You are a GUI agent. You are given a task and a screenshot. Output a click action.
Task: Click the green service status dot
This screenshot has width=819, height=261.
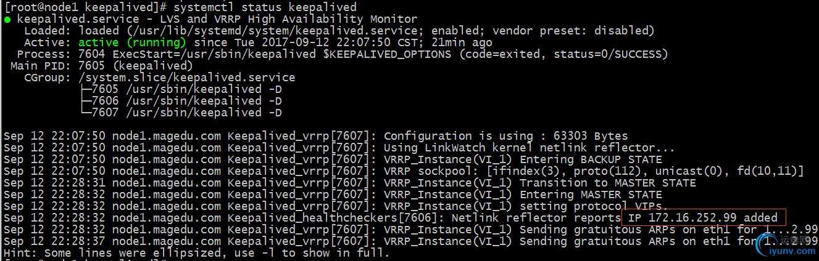coord(7,20)
